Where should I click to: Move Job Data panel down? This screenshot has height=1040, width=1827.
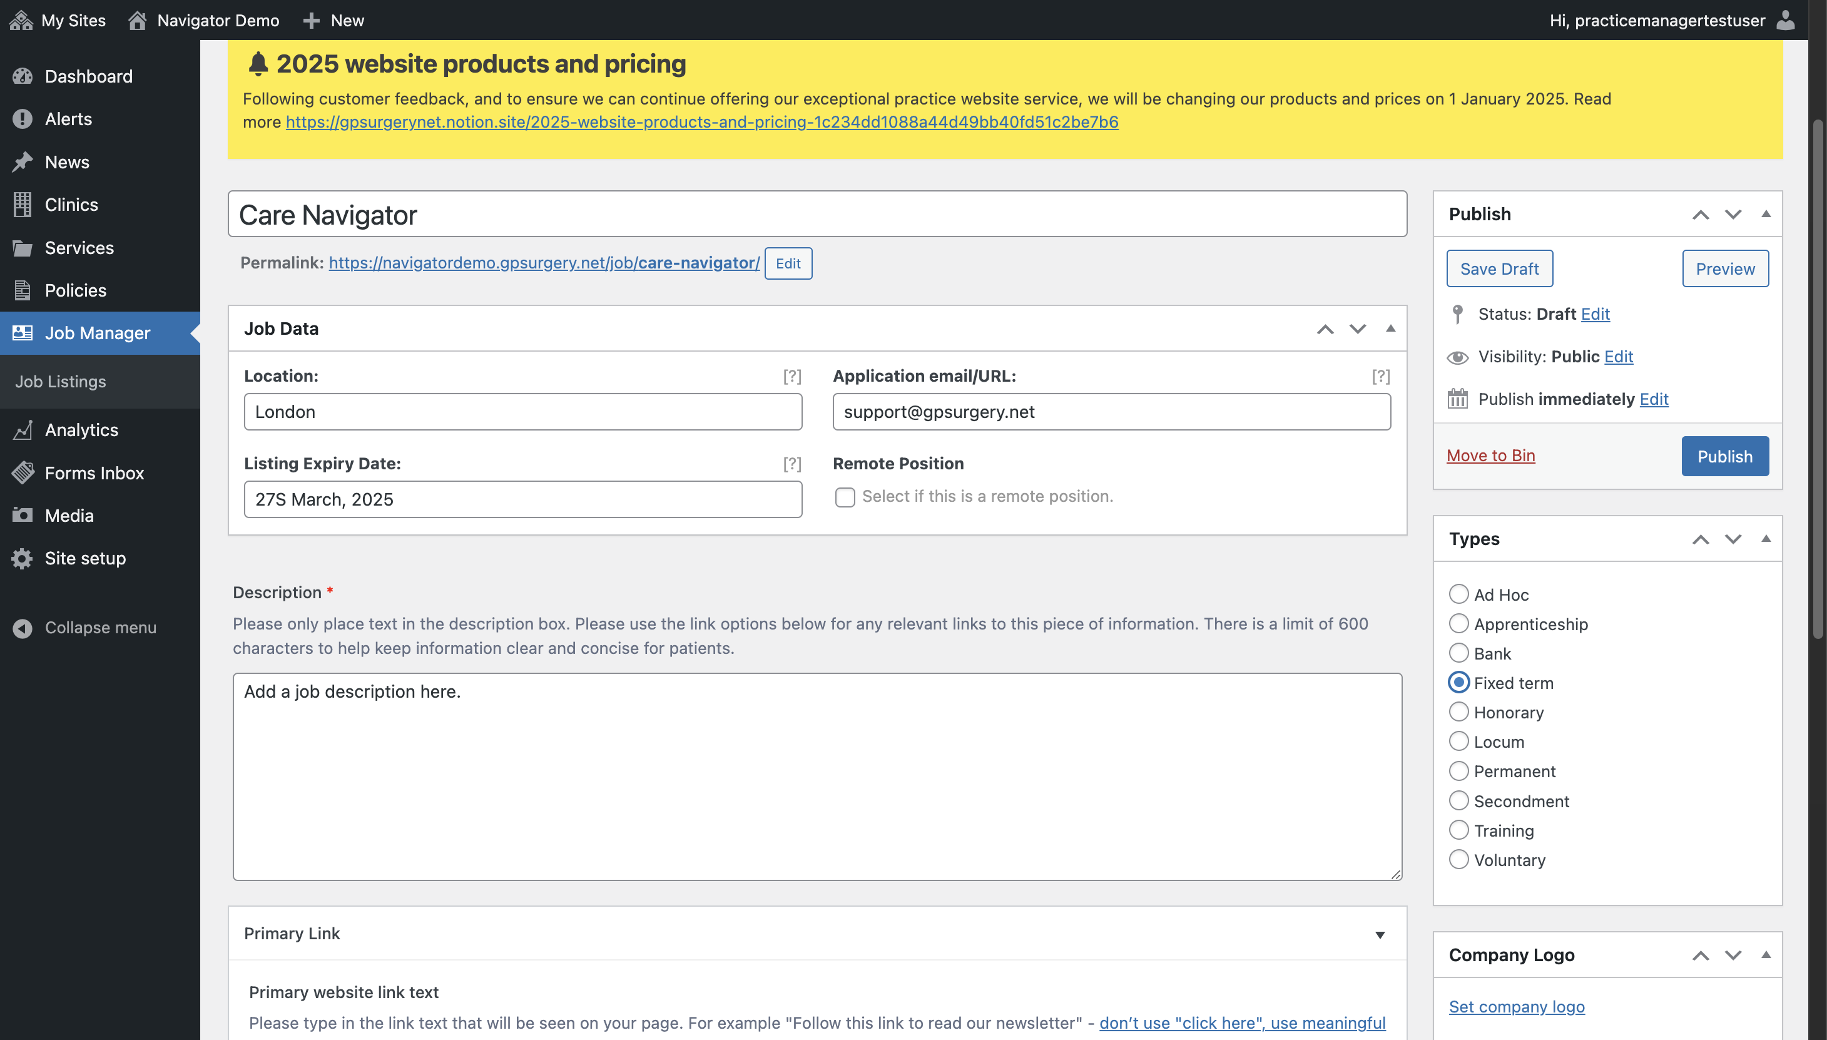pyautogui.click(x=1358, y=329)
